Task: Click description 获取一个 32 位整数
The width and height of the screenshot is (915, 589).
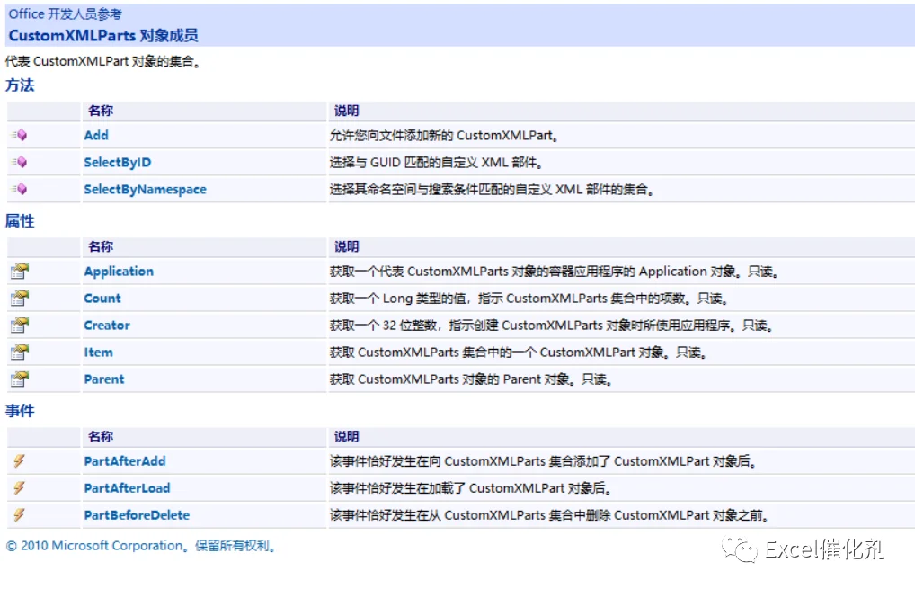Action: tap(552, 326)
